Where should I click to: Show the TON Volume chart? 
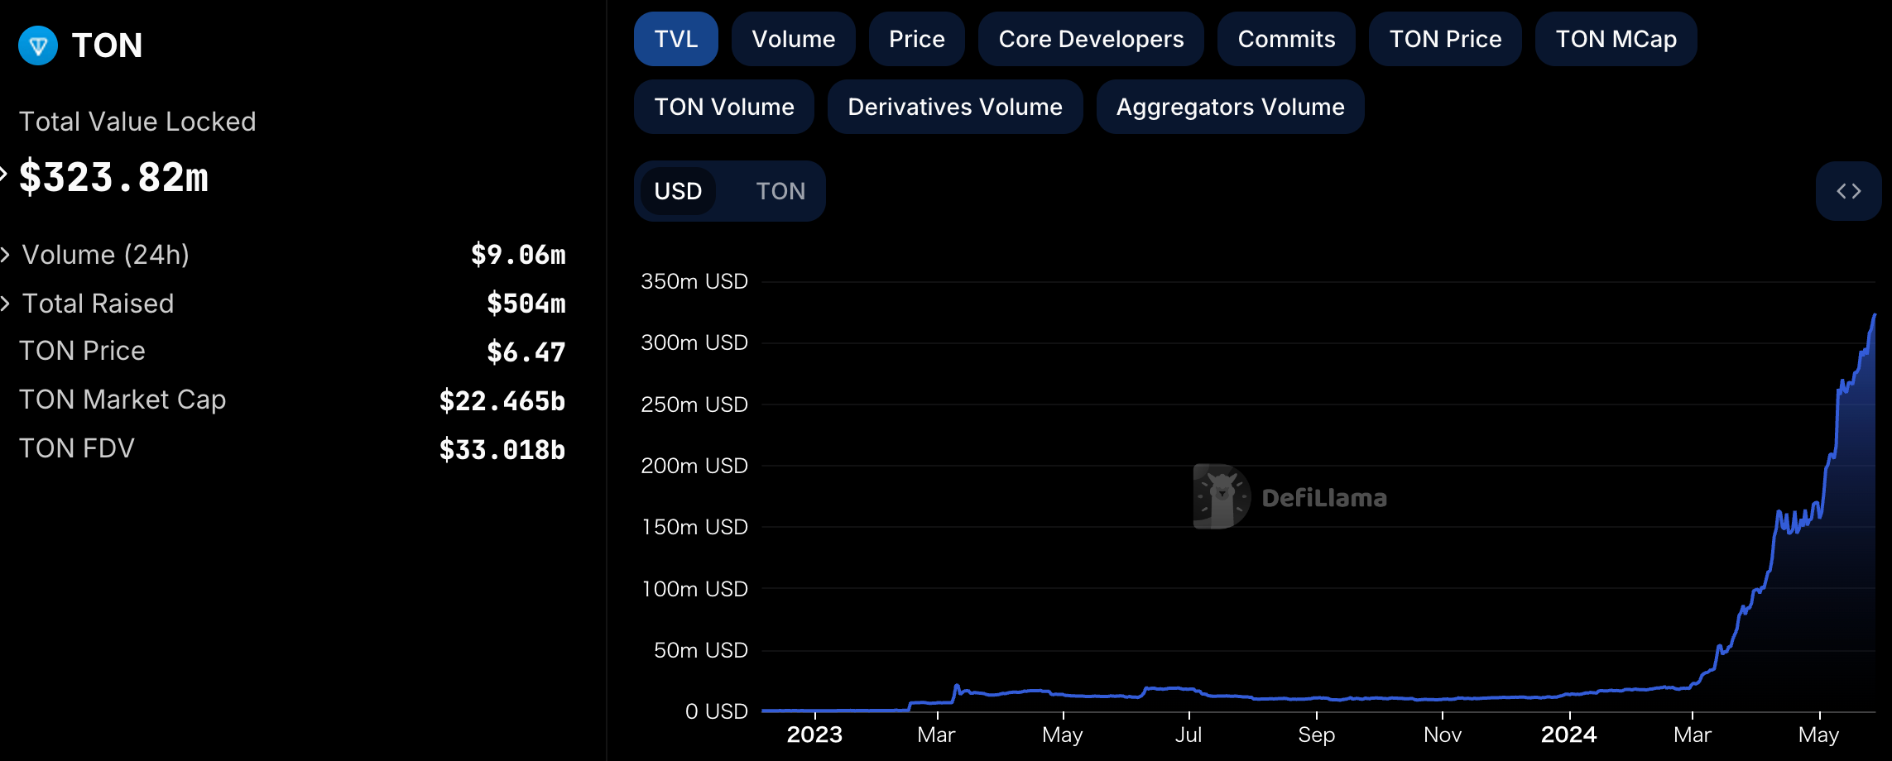pos(723,106)
